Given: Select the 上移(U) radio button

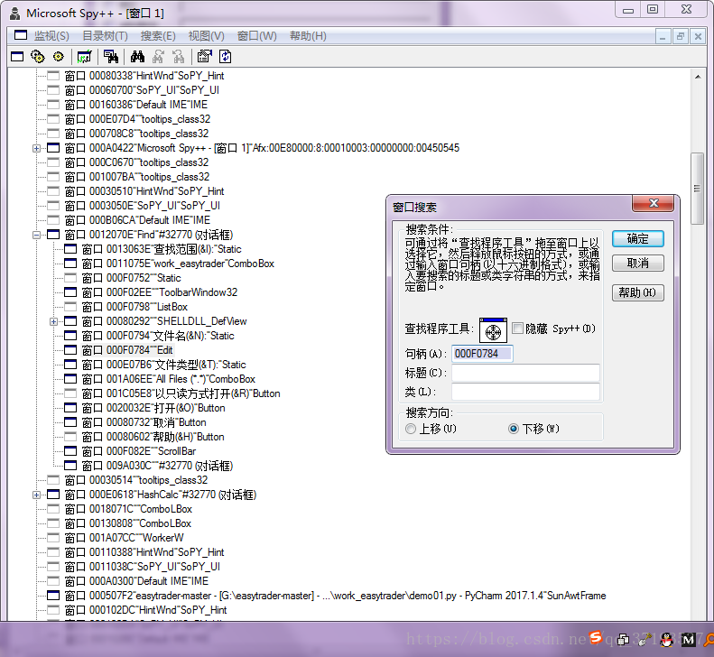Looking at the screenshot, I should 411,429.
